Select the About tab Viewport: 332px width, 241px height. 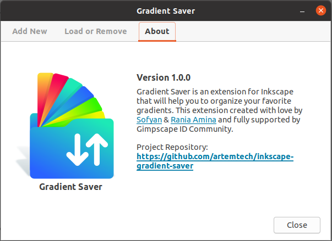pos(157,31)
